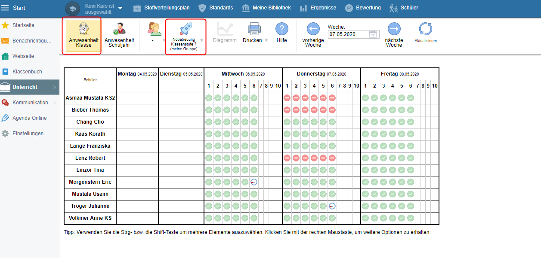Open the Schüler section in top bar
Viewport: 541px width, 258px height.
[403, 8]
